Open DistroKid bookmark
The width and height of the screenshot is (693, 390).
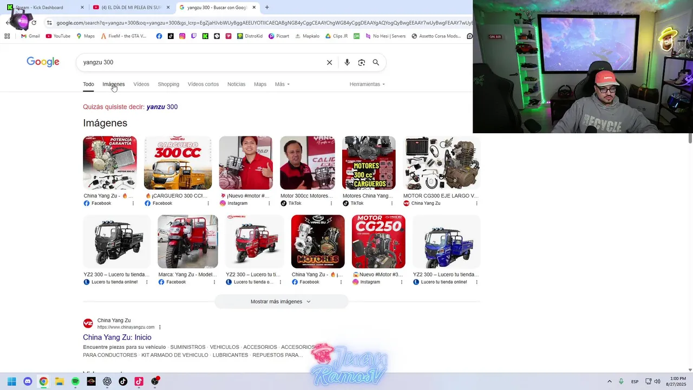(x=250, y=36)
